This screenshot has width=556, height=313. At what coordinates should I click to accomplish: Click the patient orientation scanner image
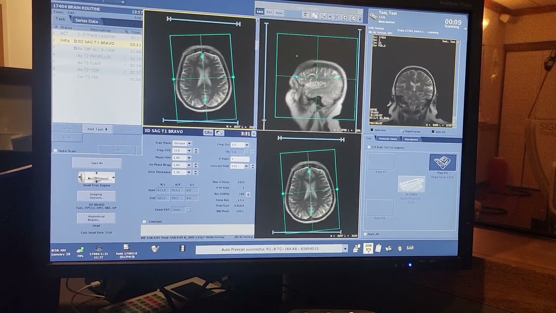pyautogui.click(x=96, y=177)
